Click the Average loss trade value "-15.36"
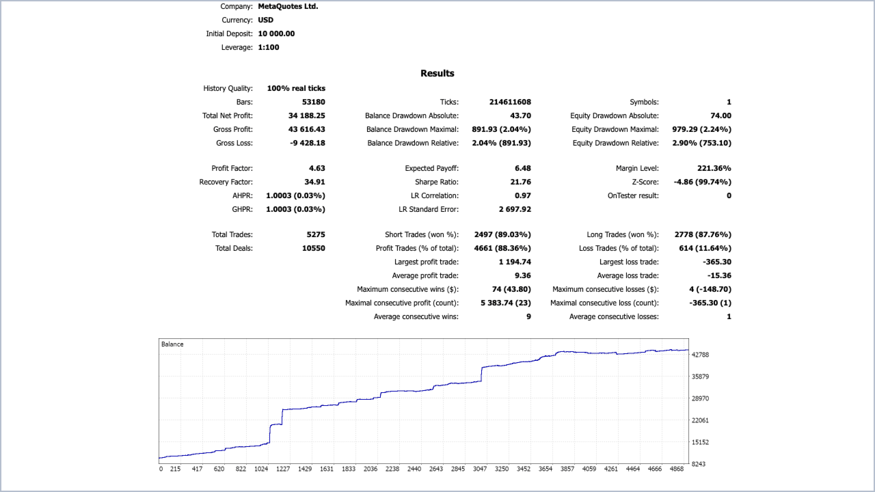Screen dimensions: 875x492 pyautogui.click(x=719, y=275)
